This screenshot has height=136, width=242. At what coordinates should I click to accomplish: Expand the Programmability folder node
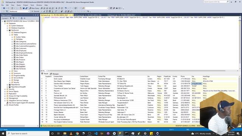(x=10, y=76)
